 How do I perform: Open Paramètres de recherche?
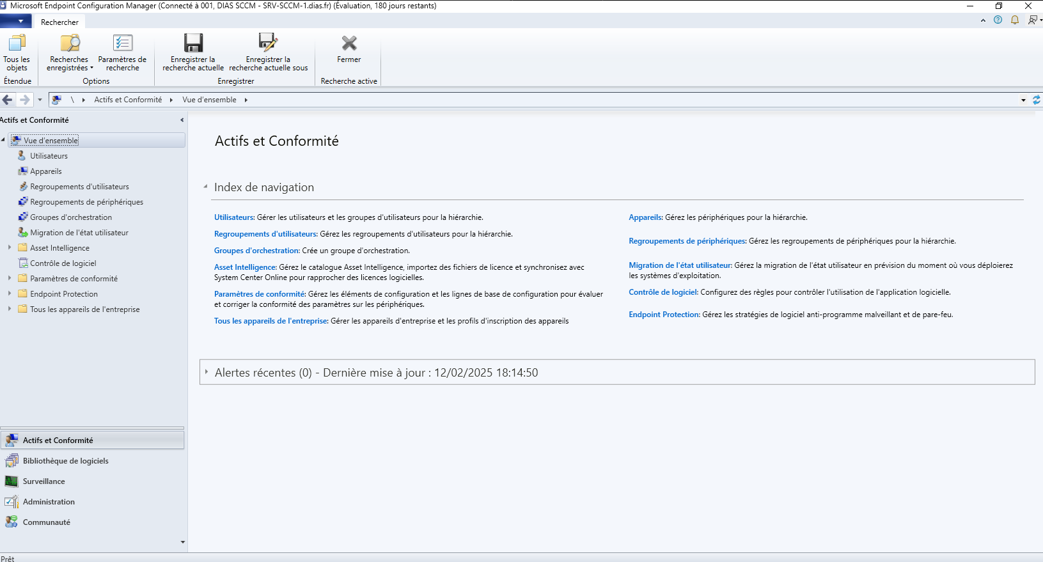122,52
